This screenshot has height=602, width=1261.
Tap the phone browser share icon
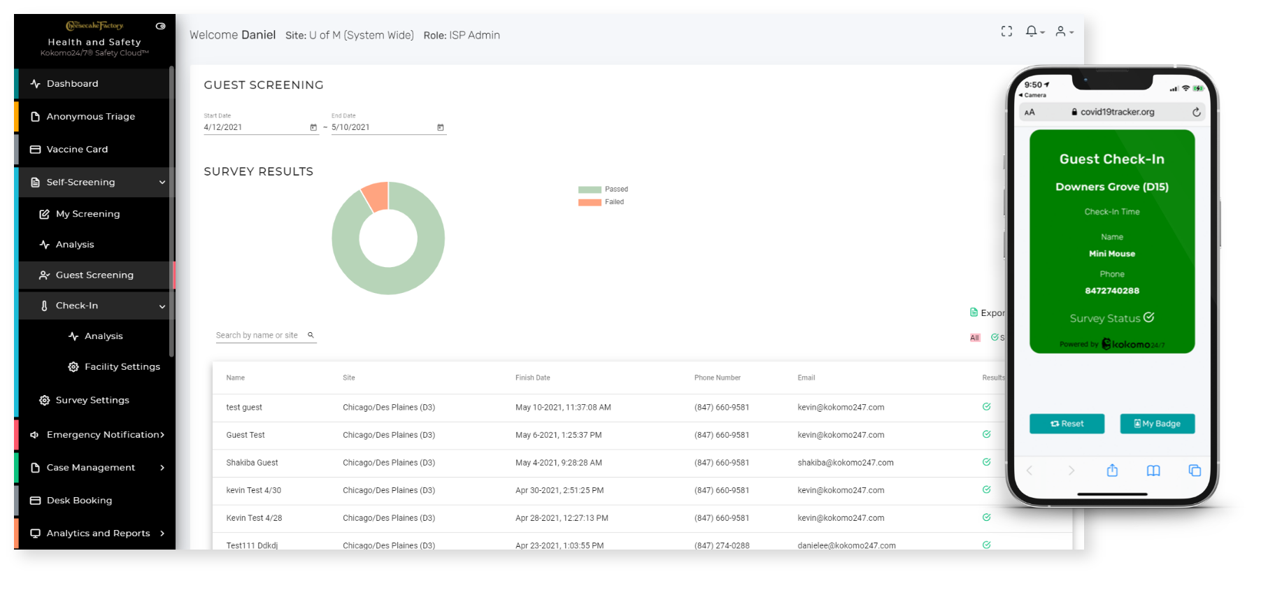(1112, 471)
